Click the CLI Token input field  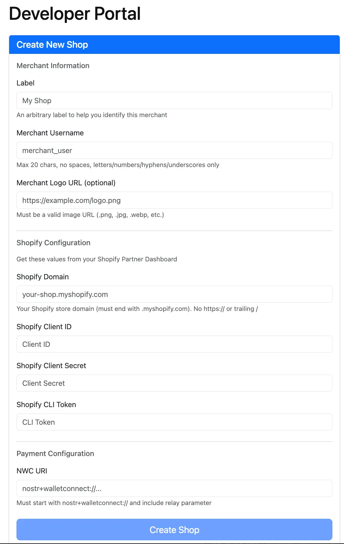(x=174, y=422)
